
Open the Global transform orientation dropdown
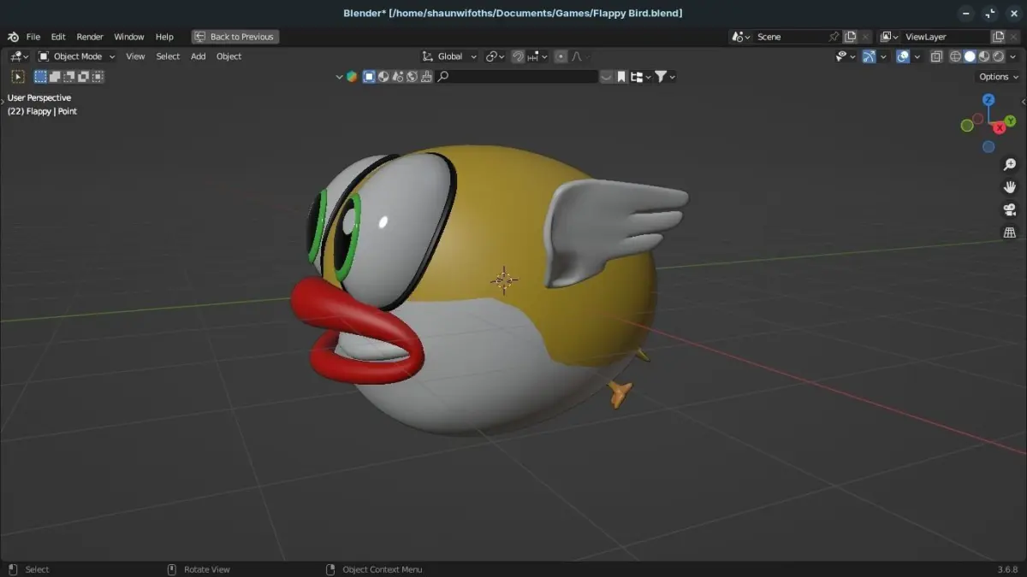tap(449, 56)
